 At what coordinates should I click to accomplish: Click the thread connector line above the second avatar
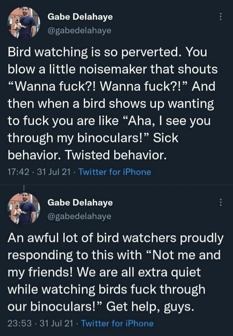[x=24, y=189]
